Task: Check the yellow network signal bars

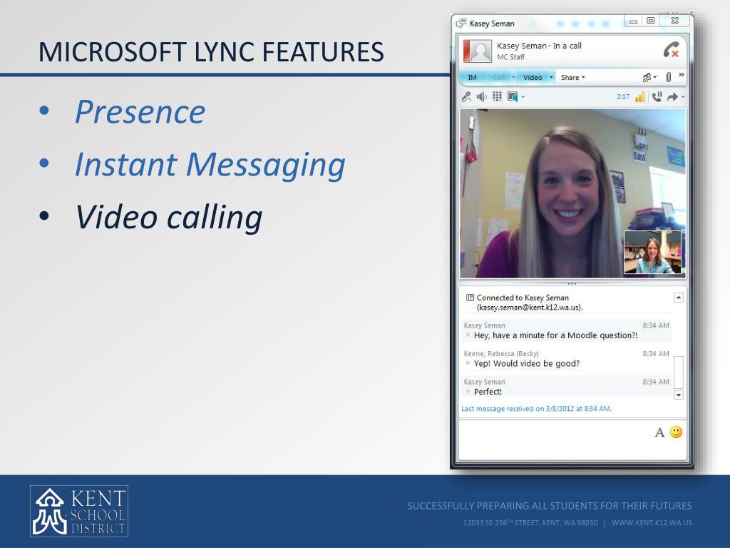Action: 640,96
